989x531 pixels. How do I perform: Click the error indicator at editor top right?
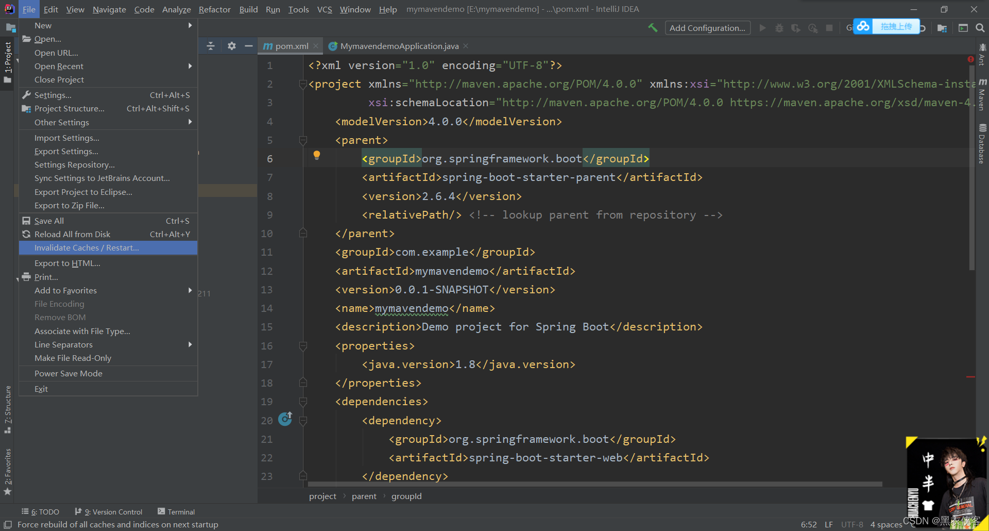pyautogui.click(x=971, y=59)
